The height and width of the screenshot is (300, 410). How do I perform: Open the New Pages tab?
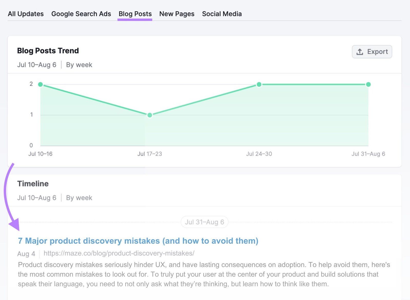(x=177, y=14)
